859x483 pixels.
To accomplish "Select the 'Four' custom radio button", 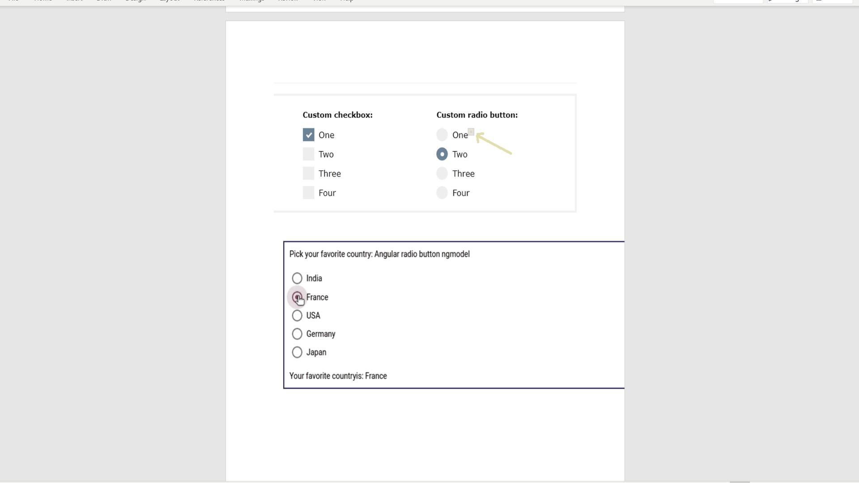I will pyautogui.click(x=442, y=192).
